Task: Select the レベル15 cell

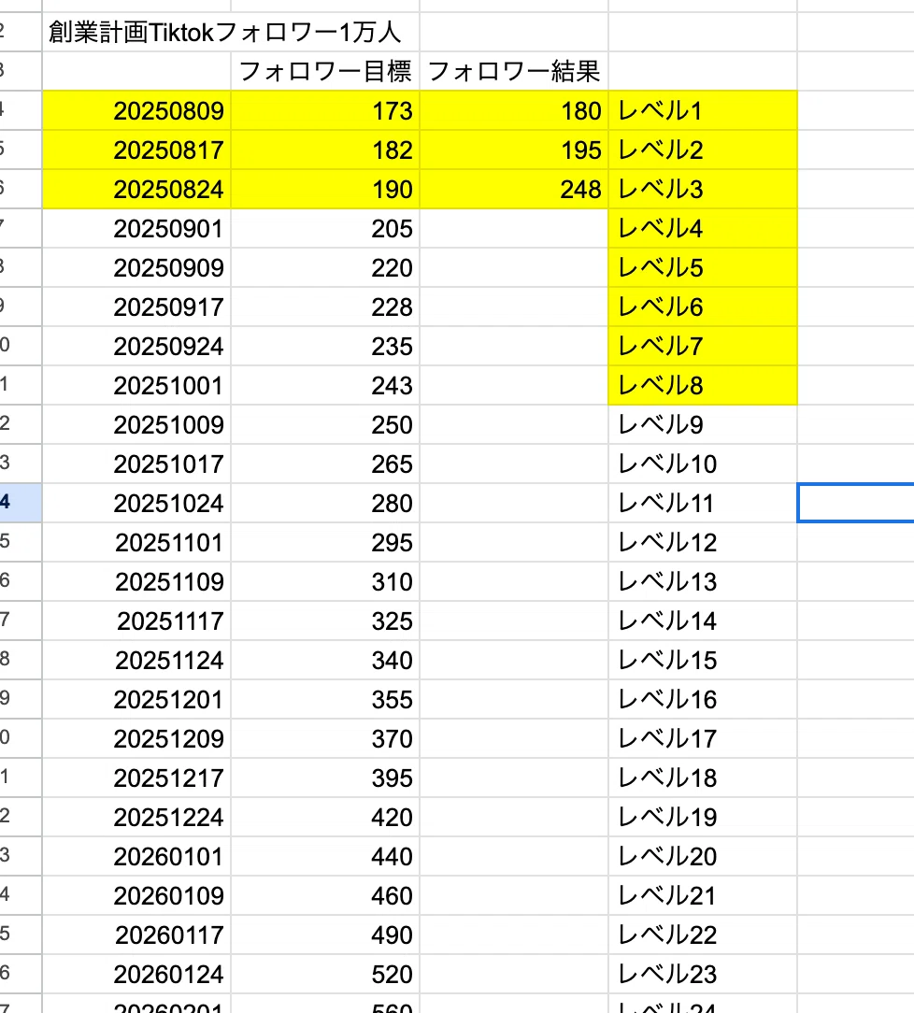Action: point(703,661)
